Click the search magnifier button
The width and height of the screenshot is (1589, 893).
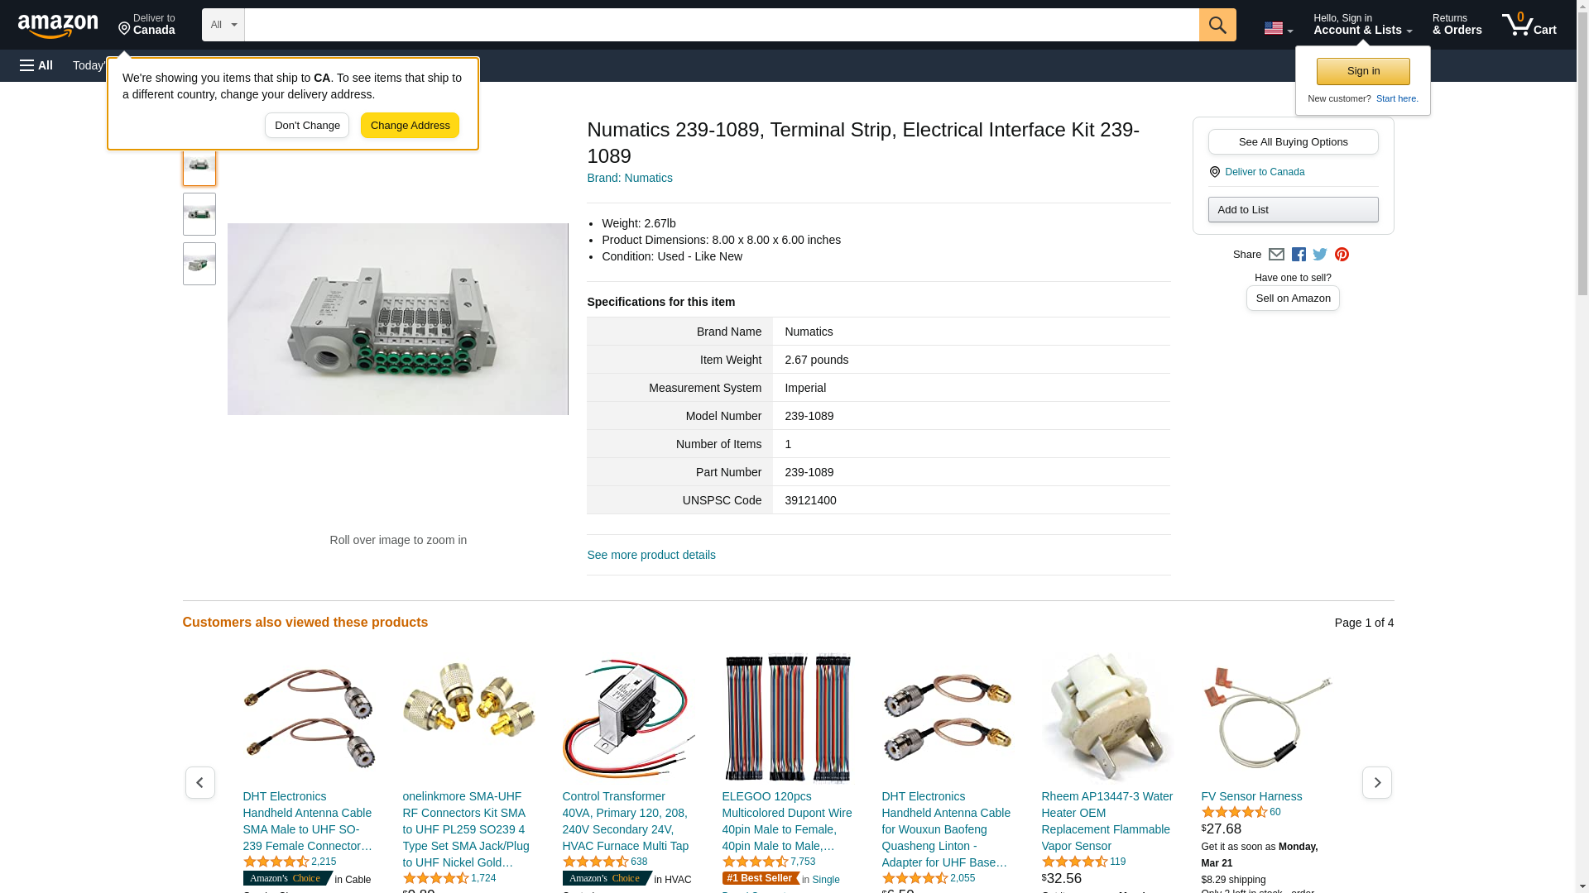1217,25
